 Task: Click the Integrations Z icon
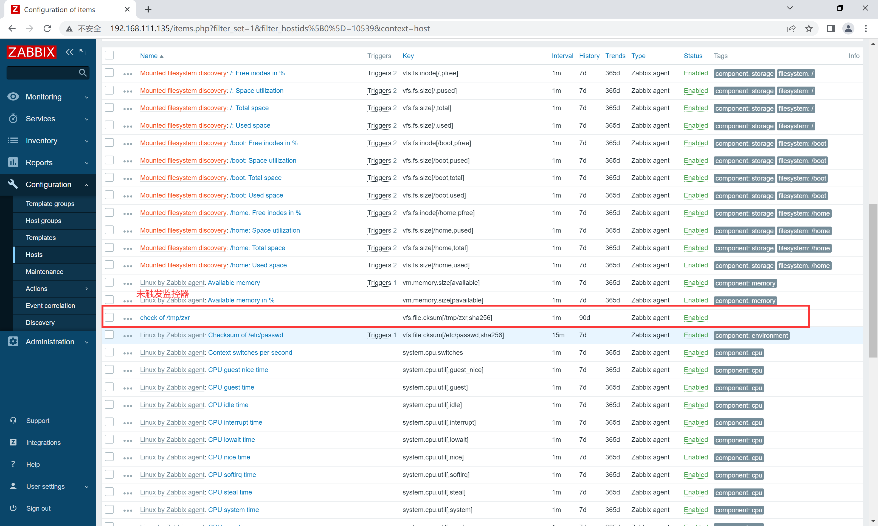click(x=13, y=442)
